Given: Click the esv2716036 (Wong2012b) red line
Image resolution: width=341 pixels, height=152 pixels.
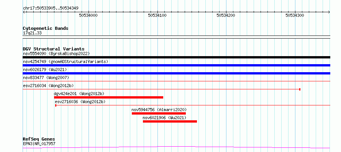Looking at the screenshot, I should coord(193,105).
